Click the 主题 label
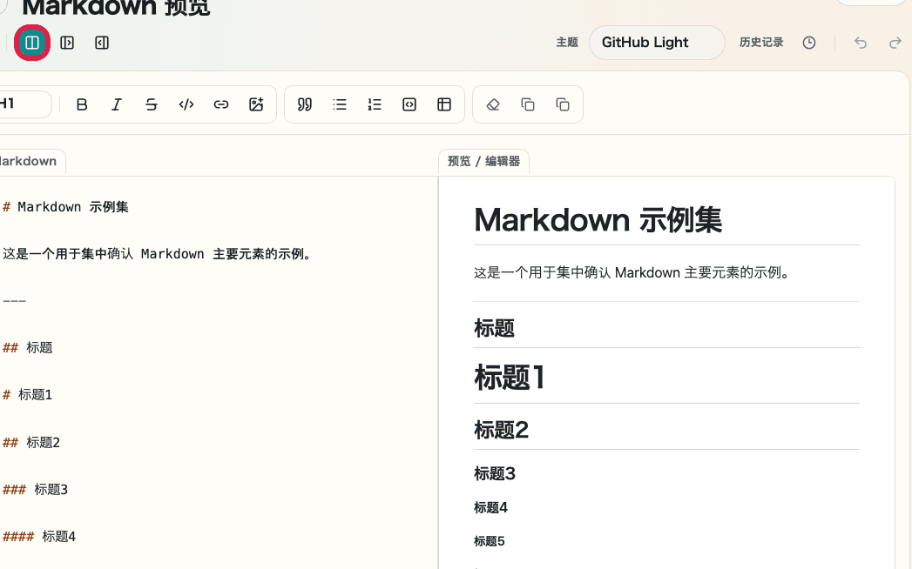912x569 pixels. tap(566, 42)
